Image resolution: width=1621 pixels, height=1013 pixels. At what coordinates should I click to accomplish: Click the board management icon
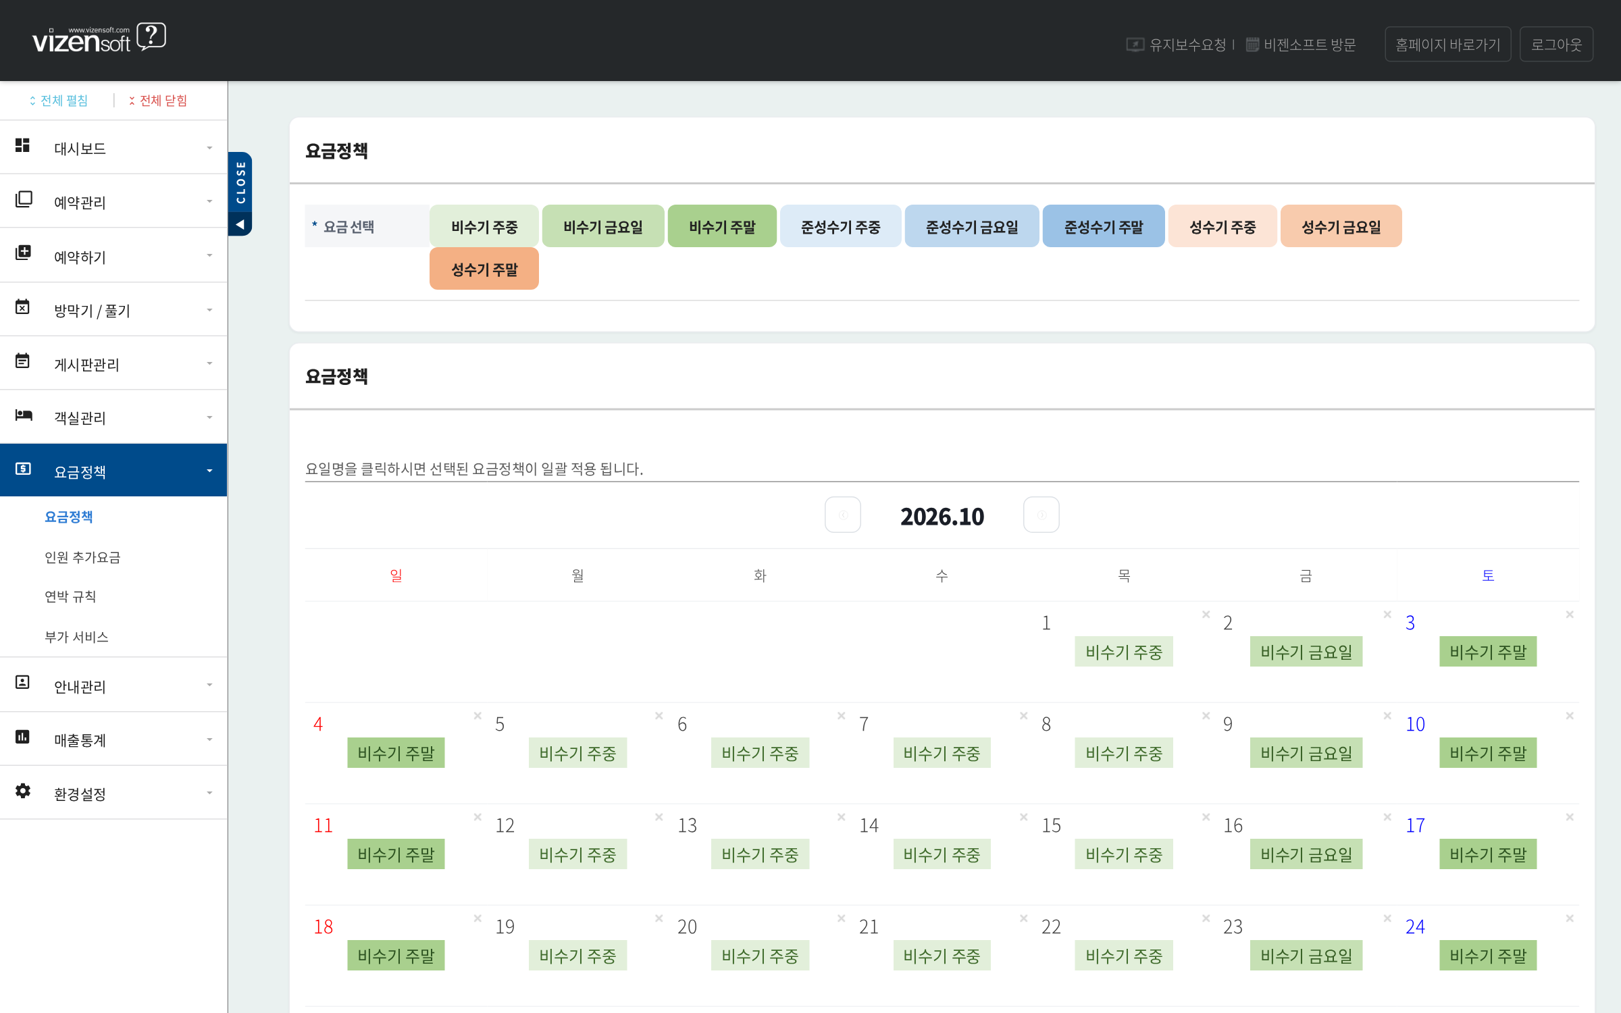pyautogui.click(x=22, y=361)
